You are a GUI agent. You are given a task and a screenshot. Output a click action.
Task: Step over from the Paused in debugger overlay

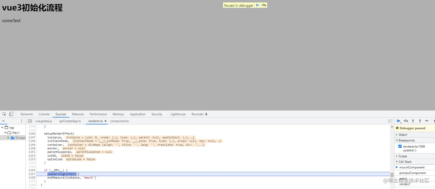click(264, 5)
